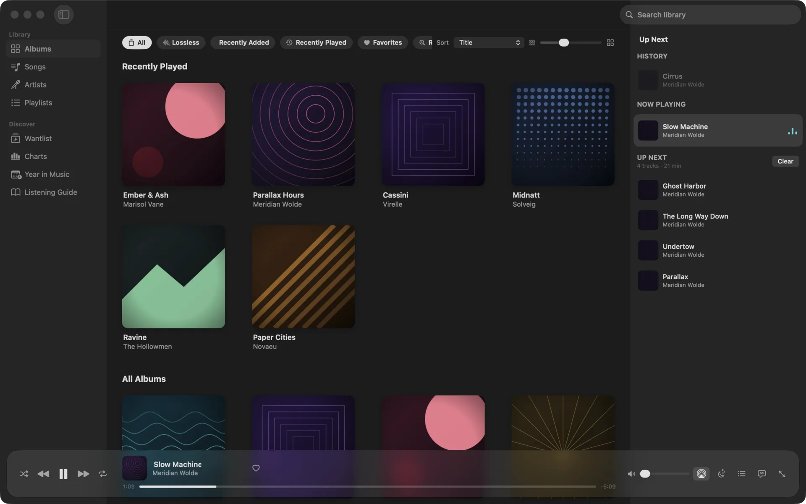Open the Ravine album cover
The height and width of the screenshot is (504, 806).
(x=173, y=277)
